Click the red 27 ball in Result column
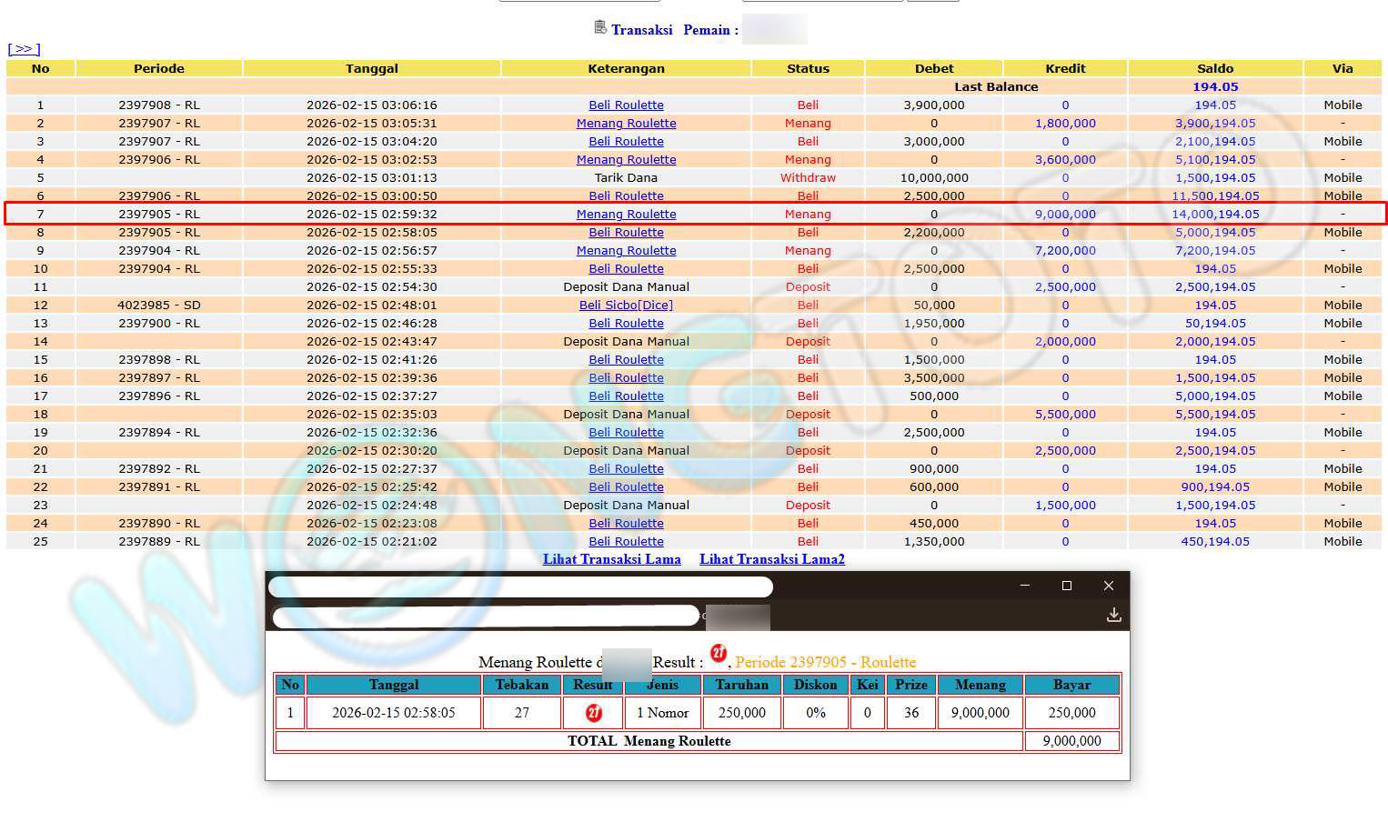Viewport: 1388px width, 822px height. (x=594, y=713)
